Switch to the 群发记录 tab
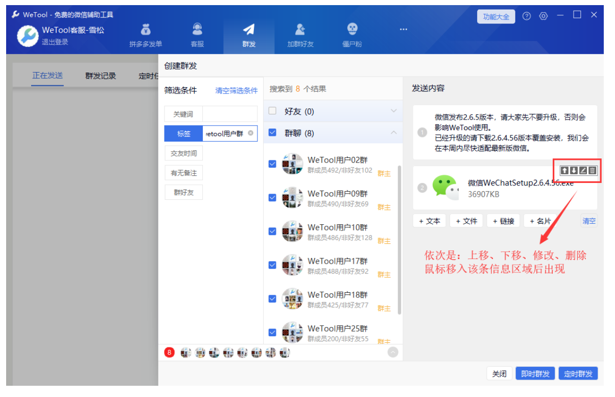 (101, 76)
